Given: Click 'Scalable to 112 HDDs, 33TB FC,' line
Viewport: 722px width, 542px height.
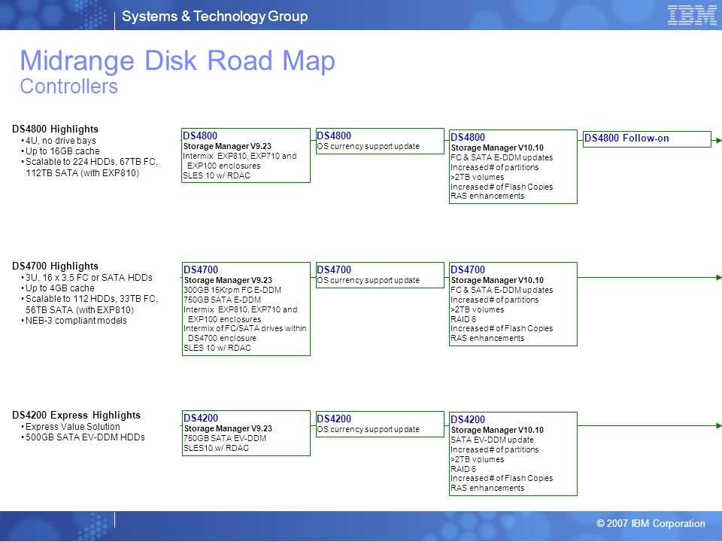Looking at the screenshot, I should [92, 299].
